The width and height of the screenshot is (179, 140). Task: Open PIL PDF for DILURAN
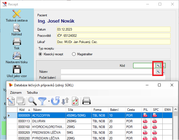click(x=145, y=121)
